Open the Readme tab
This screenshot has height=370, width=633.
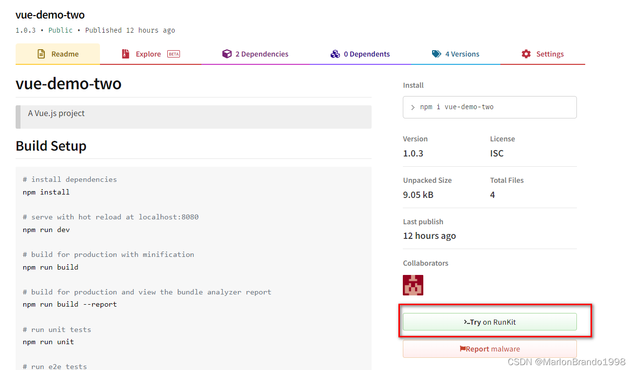point(58,54)
